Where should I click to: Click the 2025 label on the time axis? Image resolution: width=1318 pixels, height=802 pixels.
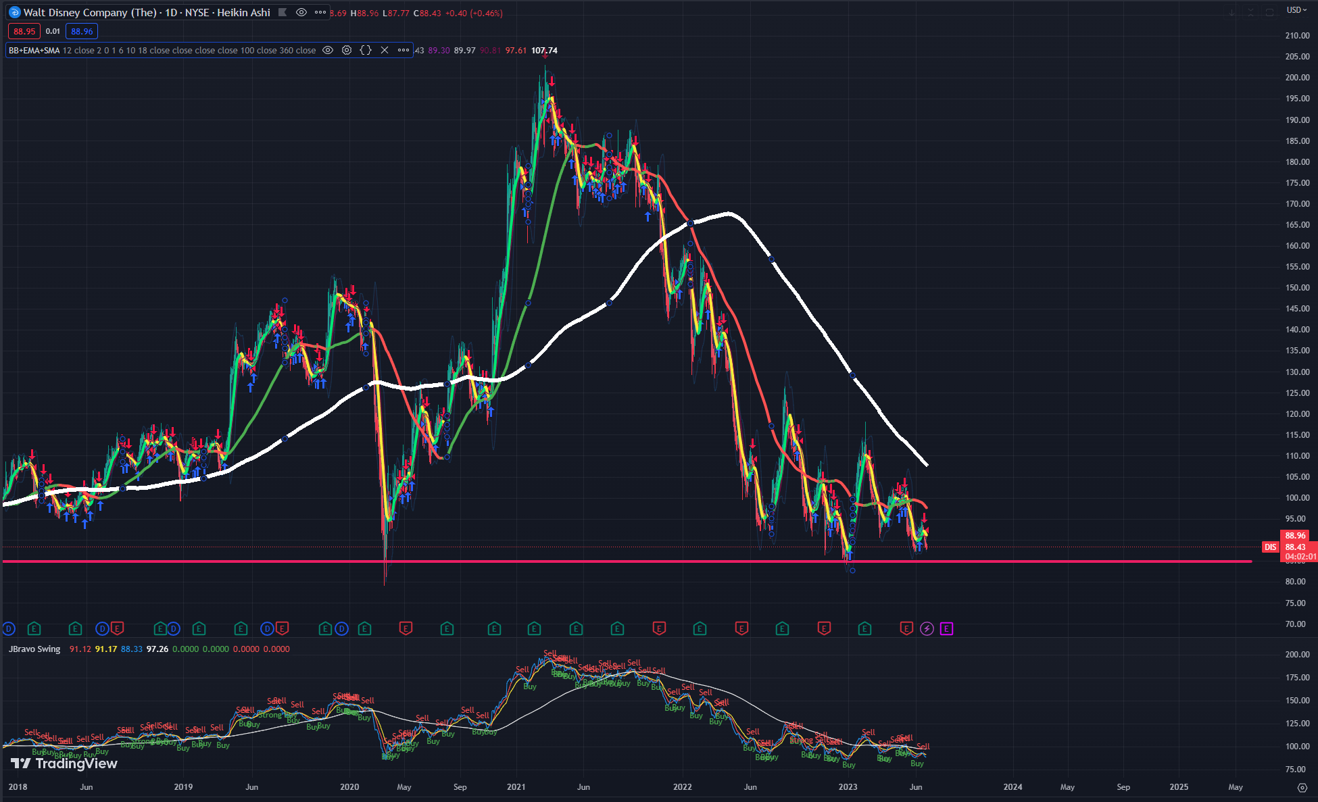(1179, 787)
